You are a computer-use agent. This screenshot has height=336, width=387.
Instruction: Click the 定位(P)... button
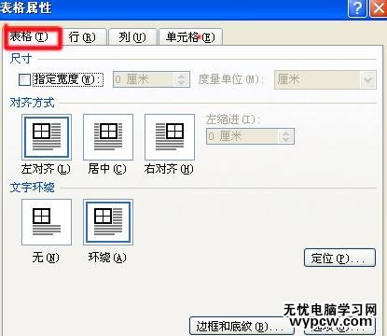tap(339, 258)
